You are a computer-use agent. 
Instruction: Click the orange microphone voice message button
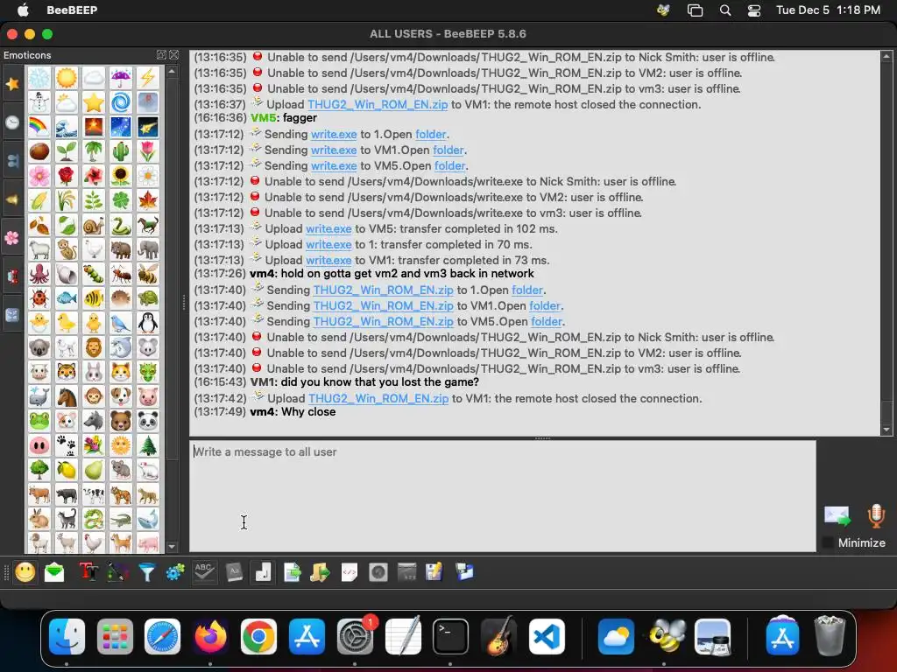tap(875, 516)
